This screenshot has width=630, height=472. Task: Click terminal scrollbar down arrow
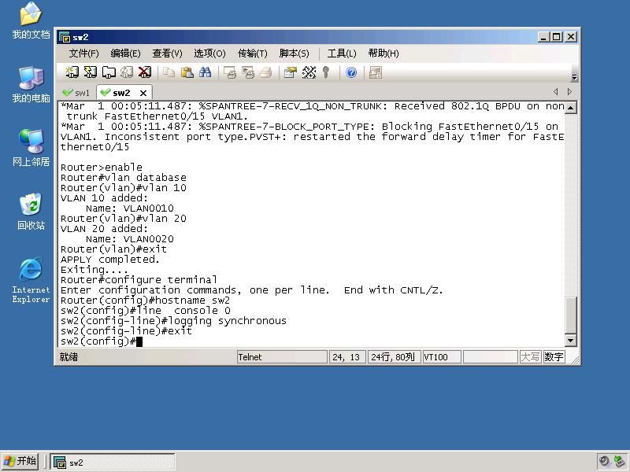click(x=570, y=341)
